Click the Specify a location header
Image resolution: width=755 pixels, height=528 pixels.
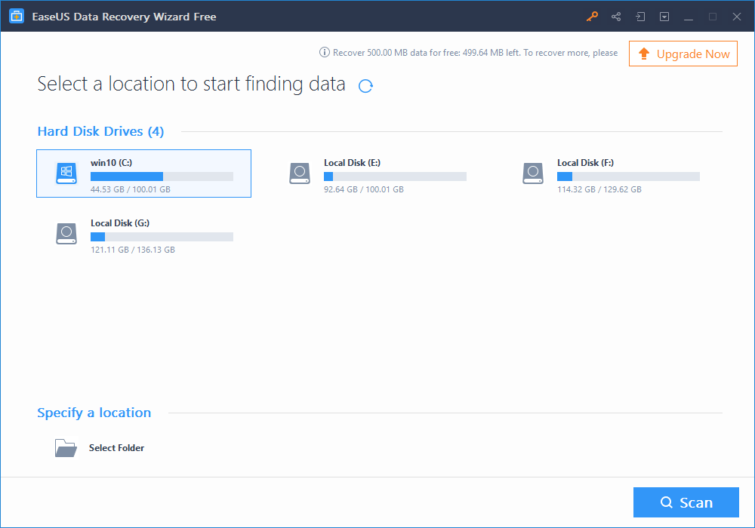94,413
